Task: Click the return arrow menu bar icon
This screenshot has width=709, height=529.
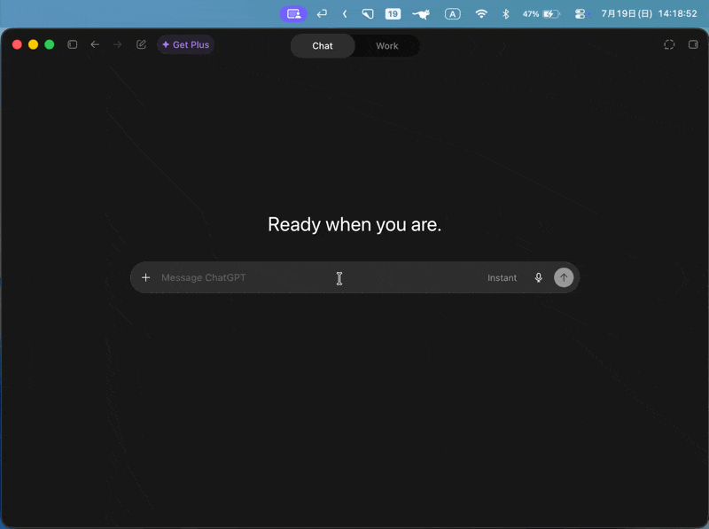Action: coord(322,14)
